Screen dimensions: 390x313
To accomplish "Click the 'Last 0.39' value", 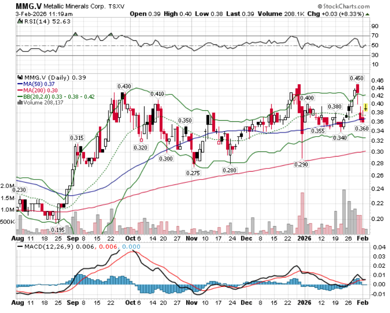I will click(x=240, y=14).
